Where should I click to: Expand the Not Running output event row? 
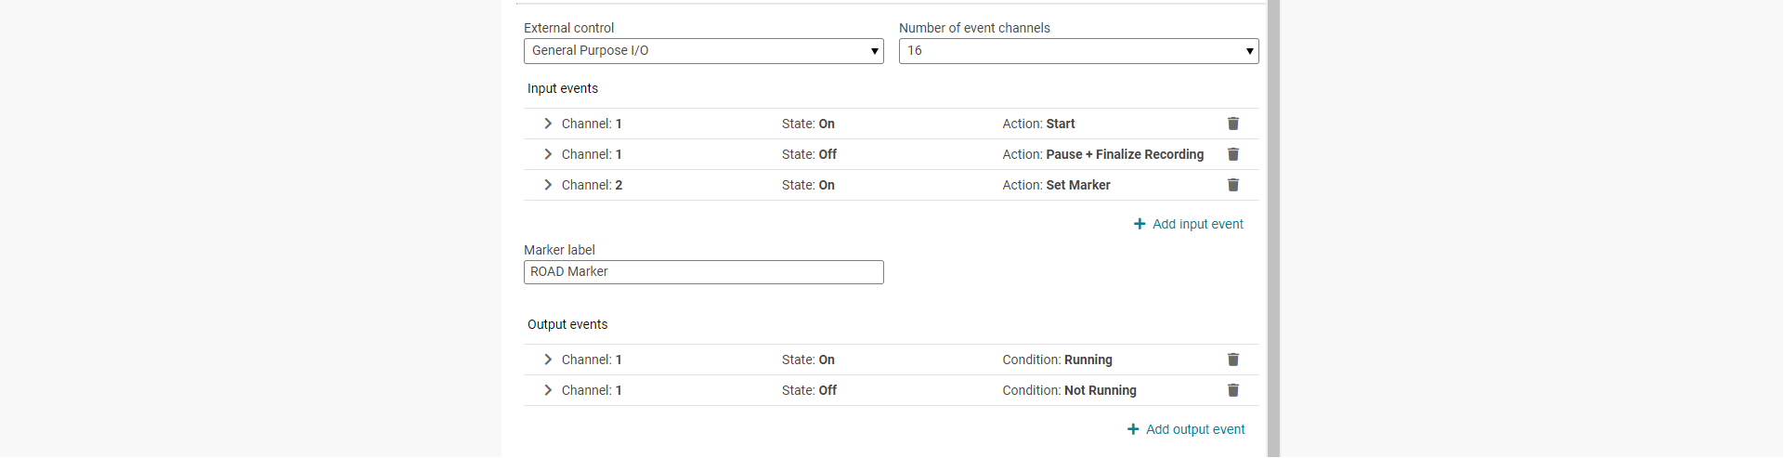pyautogui.click(x=548, y=390)
